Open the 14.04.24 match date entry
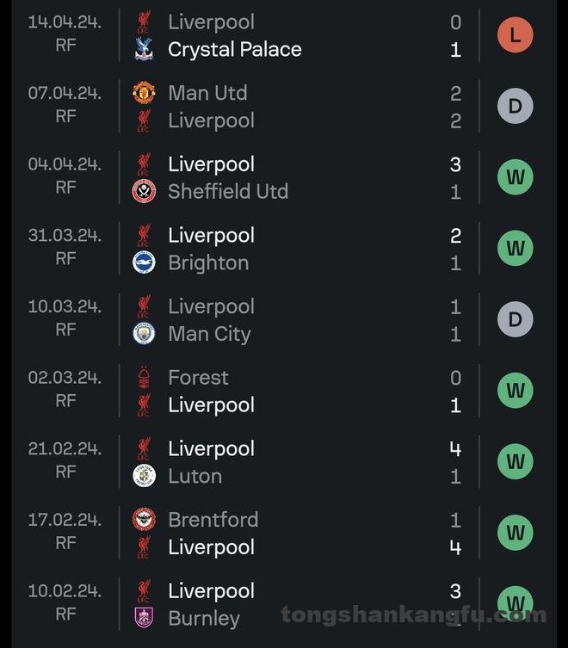The width and height of the screenshot is (568, 648). (x=65, y=22)
